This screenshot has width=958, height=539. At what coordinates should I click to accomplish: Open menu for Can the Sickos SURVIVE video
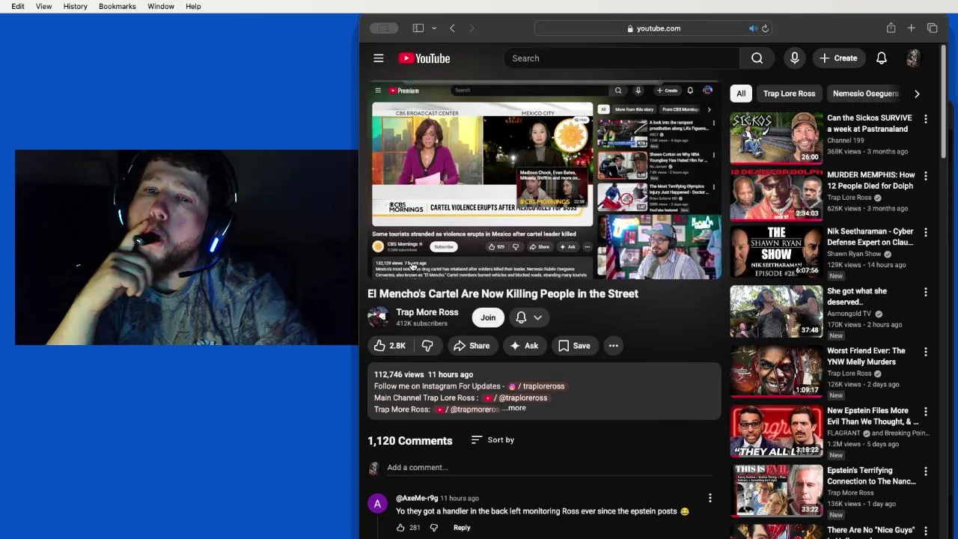coord(926,119)
